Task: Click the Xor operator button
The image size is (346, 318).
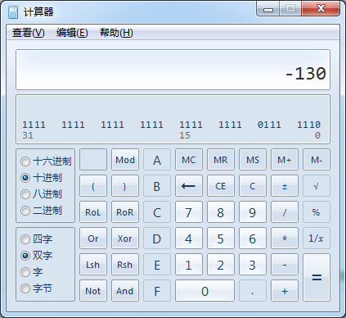Action: 125,238
